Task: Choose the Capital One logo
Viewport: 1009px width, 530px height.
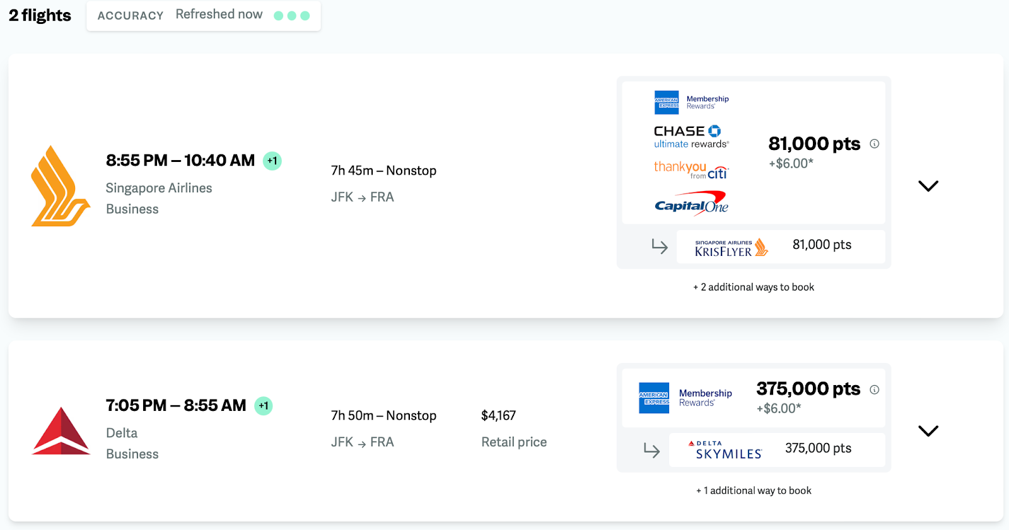Action: point(691,204)
